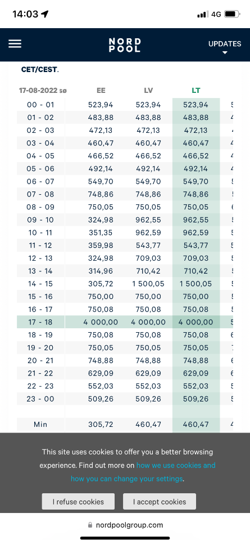The width and height of the screenshot is (250, 540).
Task: Tap the nordpoolgroup.com address bar
Action: [125, 525]
